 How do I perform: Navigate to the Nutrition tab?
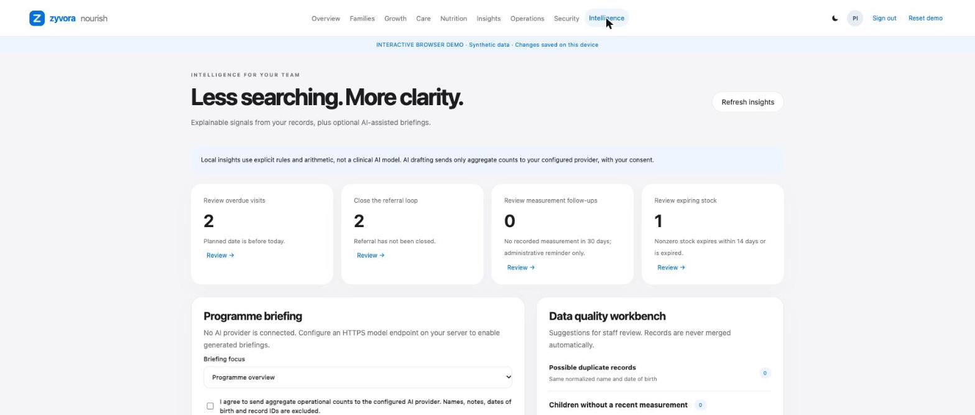[x=453, y=19]
